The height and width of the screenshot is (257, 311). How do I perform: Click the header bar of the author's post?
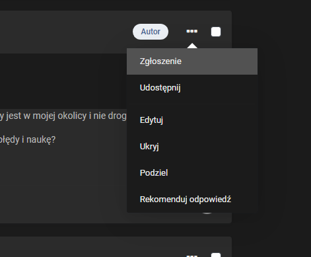[x=66, y=32]
